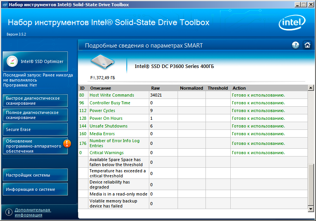Click ID 144 cell
This screenshot has width=316, height=221.
coord(83,126)
